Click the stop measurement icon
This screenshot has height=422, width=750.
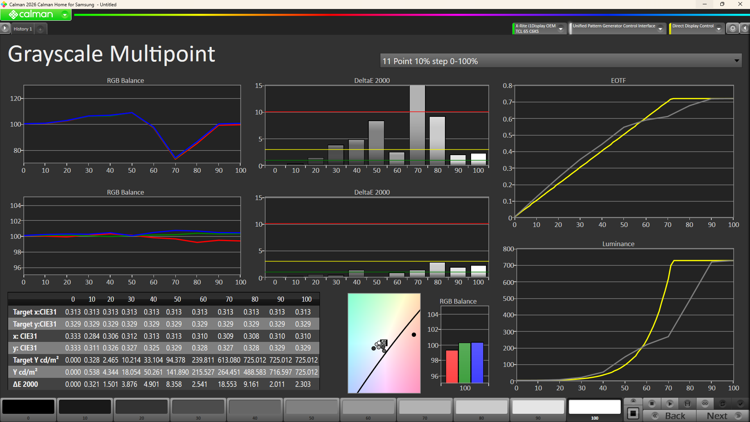652,404
